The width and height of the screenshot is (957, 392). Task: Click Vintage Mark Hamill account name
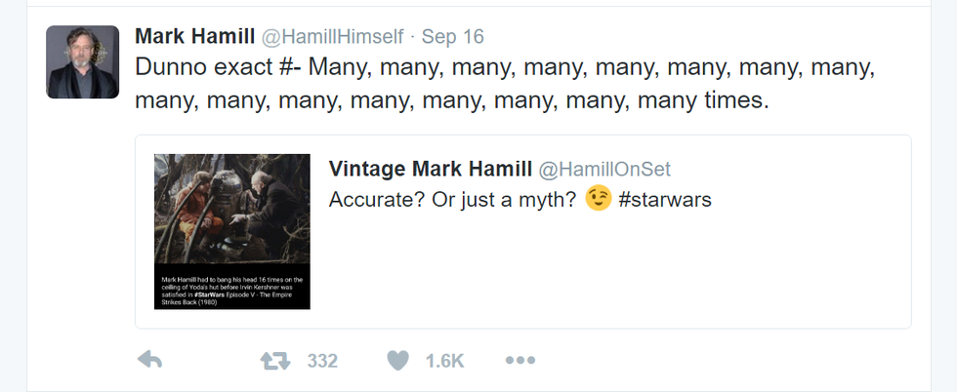coord(430,169)
